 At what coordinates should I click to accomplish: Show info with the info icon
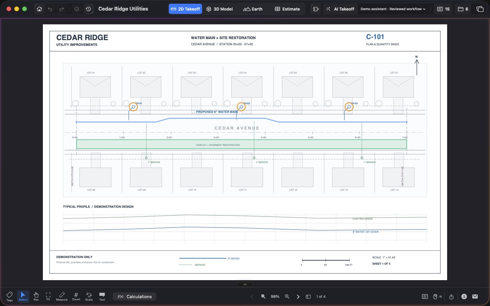[464, 296]
